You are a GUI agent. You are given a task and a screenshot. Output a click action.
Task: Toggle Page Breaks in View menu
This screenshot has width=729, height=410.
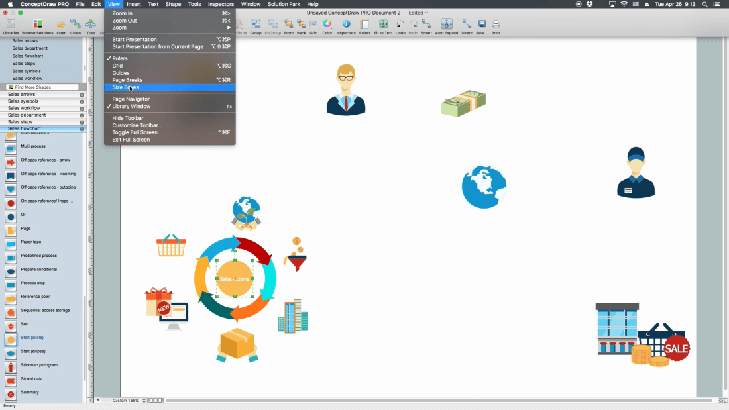tap(170, 80)
